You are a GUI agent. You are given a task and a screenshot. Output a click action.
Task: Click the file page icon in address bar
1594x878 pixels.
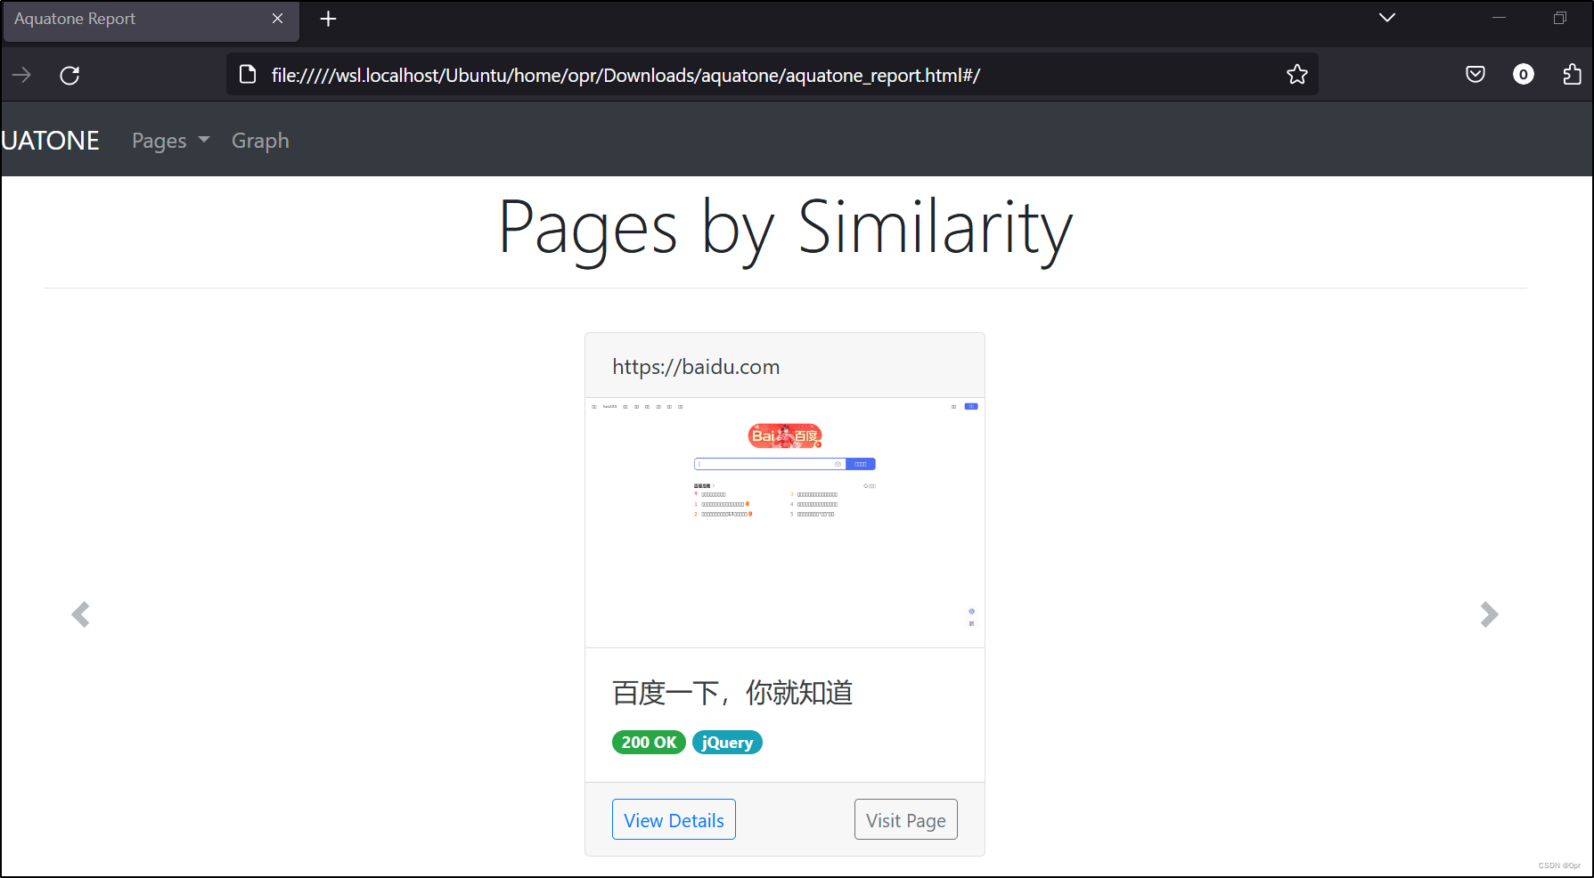[x=249, y=75]
